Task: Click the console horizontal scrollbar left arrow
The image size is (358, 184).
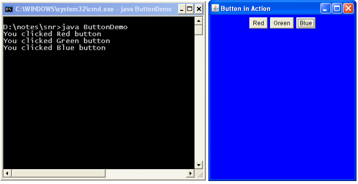Action: tap(7, 173)
